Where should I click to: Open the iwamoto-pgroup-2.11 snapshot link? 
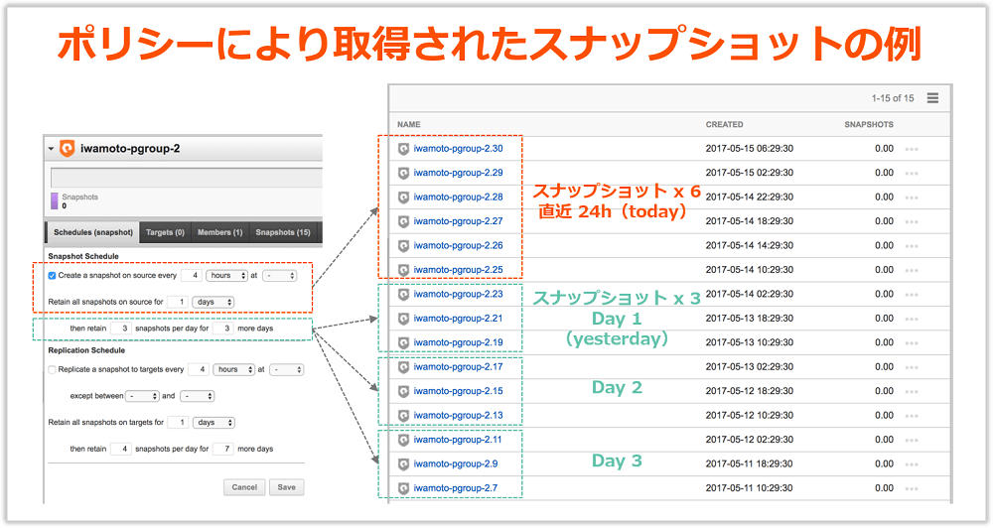[x=457, y=440]
